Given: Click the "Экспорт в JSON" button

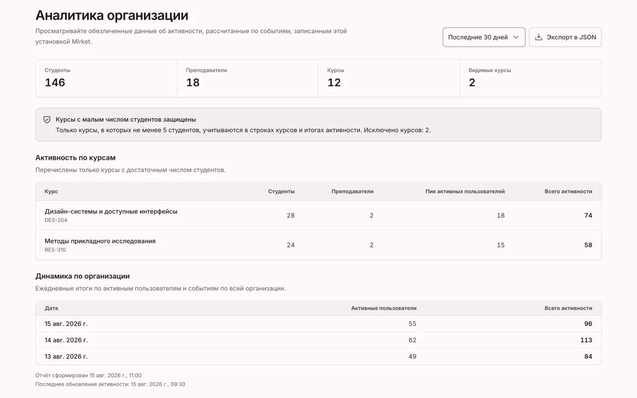Looking at the screenshot, I should (x=565, y=37).
